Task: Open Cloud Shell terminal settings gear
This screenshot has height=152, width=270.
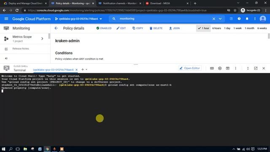Action: [x=220, y=68]
